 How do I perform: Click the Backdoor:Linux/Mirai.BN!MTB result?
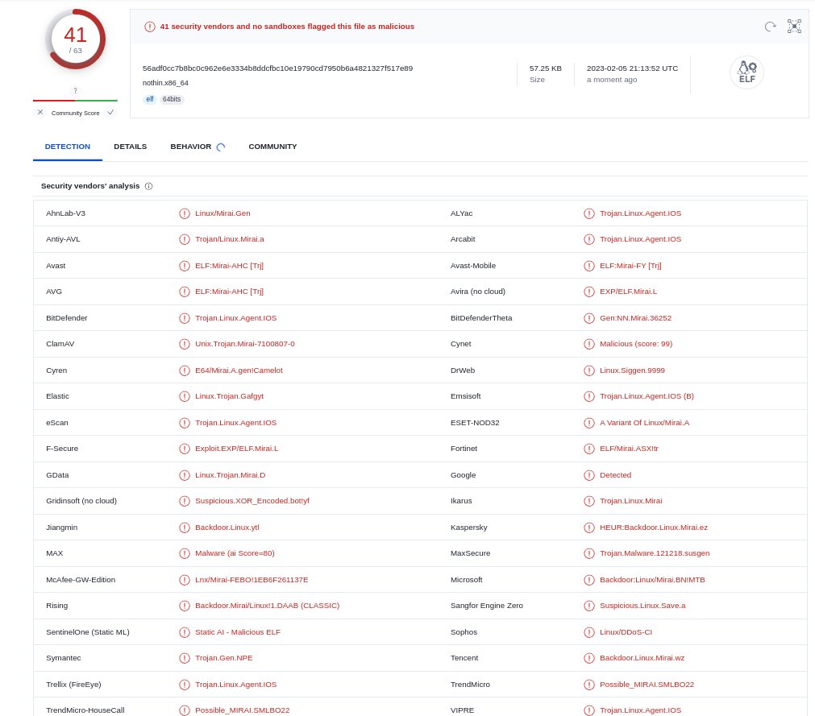point(652,580)
